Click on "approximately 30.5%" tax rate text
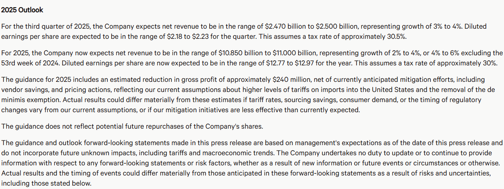 (x=375, y=37)
